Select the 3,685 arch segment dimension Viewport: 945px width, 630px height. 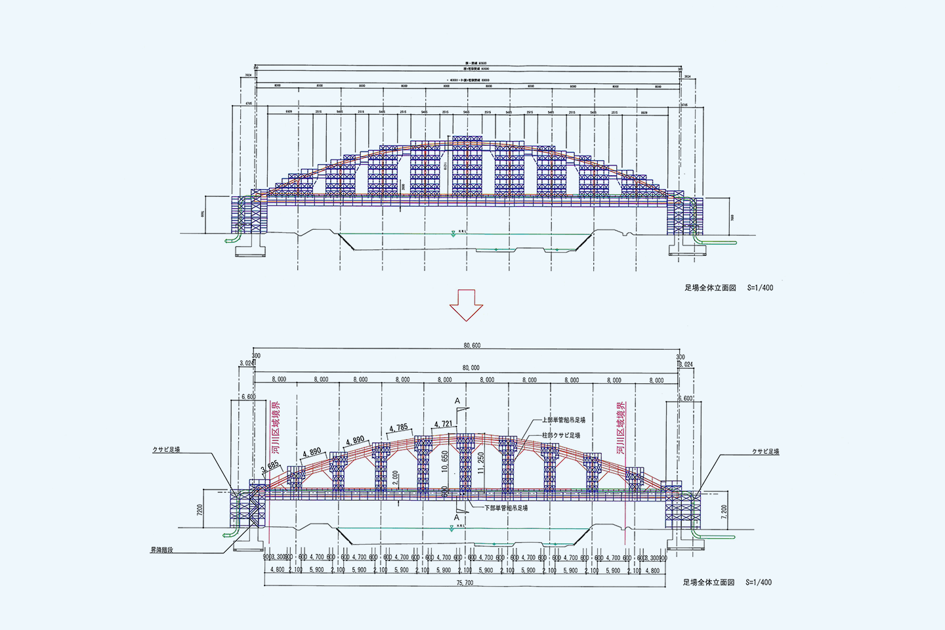tap(270, 466)
